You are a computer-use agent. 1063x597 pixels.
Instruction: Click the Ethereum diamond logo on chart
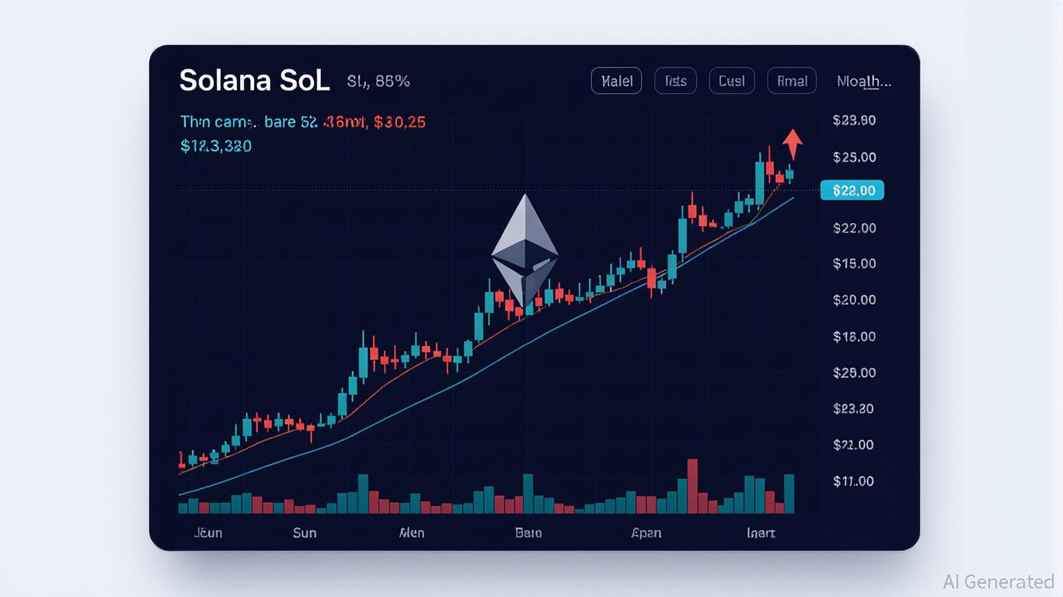[525, 250]
